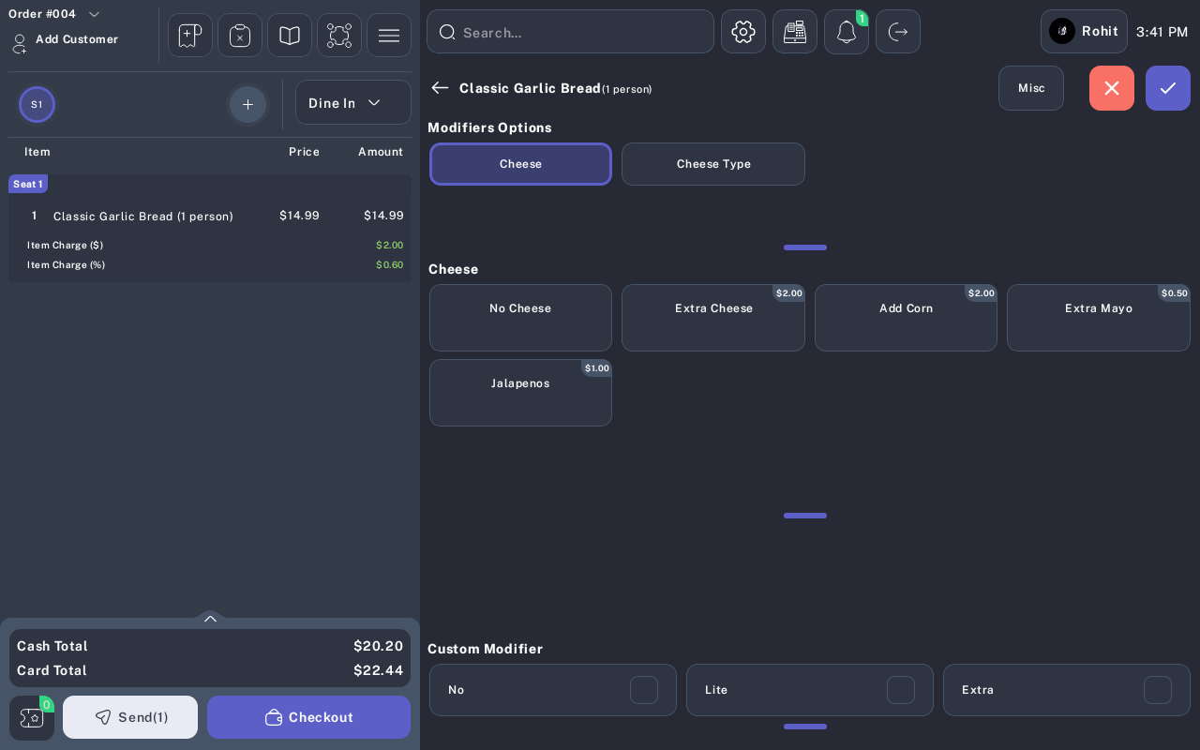Open settings gear icon

(743, 32)
